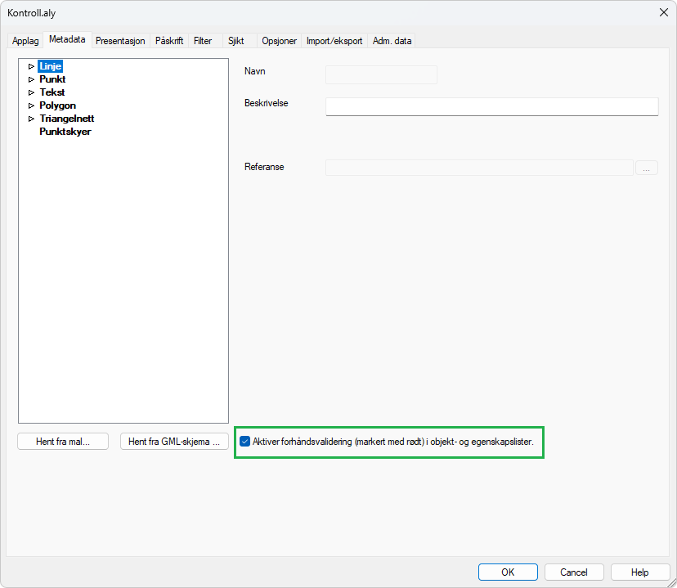Image resolution: width=677 pixels, height=588 pixels.
Task: Expand the Punkt tree node
Action: (x=31, y=79)
